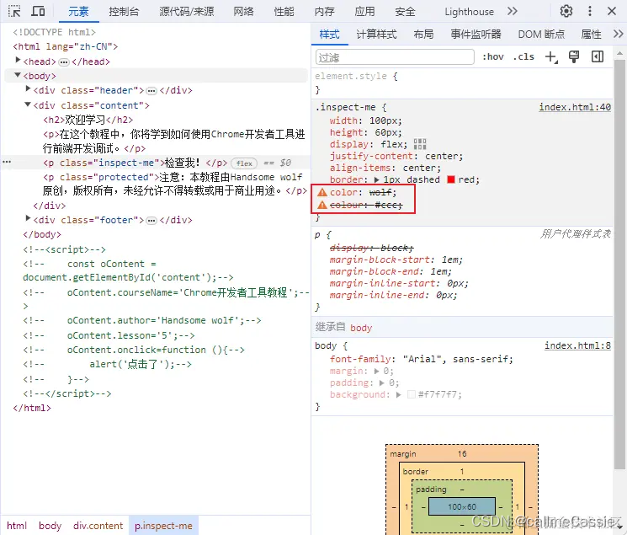Open the 源代码/来源 panel tab
This screenshot has height=535, width=627.
187,12
